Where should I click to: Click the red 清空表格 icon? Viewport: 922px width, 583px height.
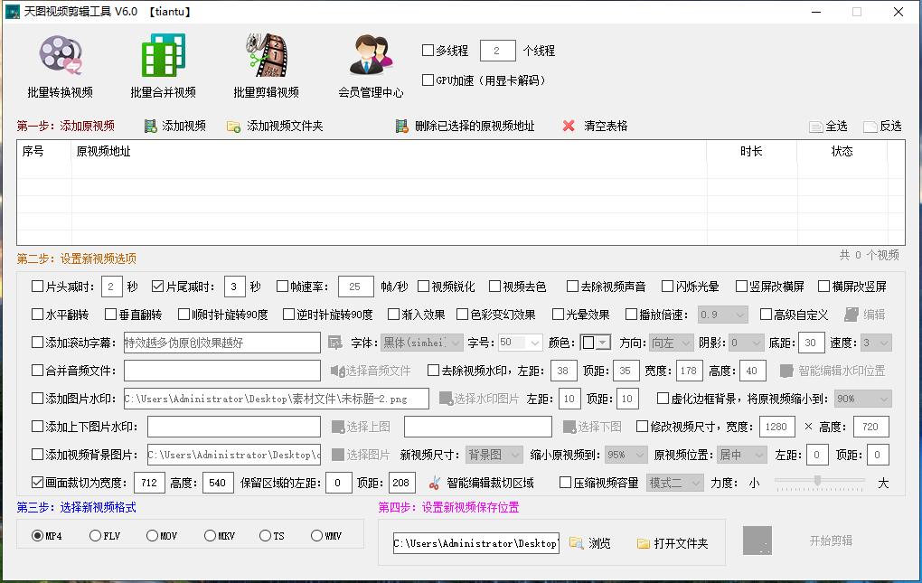(x=568, y=126)
